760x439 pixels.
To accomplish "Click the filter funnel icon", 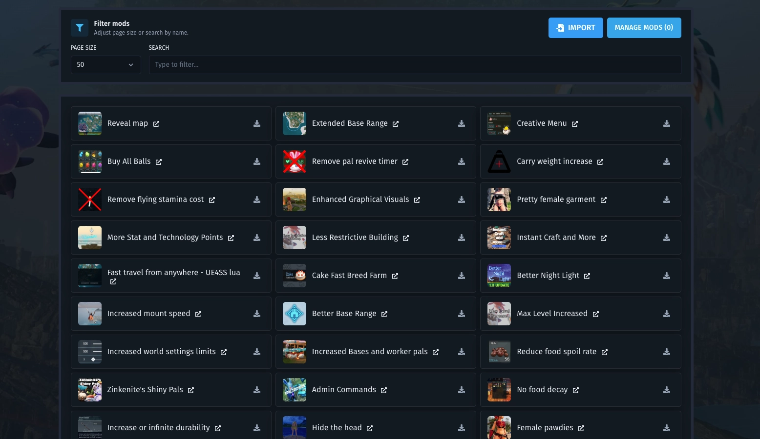I will pyautogui.click(x=80, y=28).
